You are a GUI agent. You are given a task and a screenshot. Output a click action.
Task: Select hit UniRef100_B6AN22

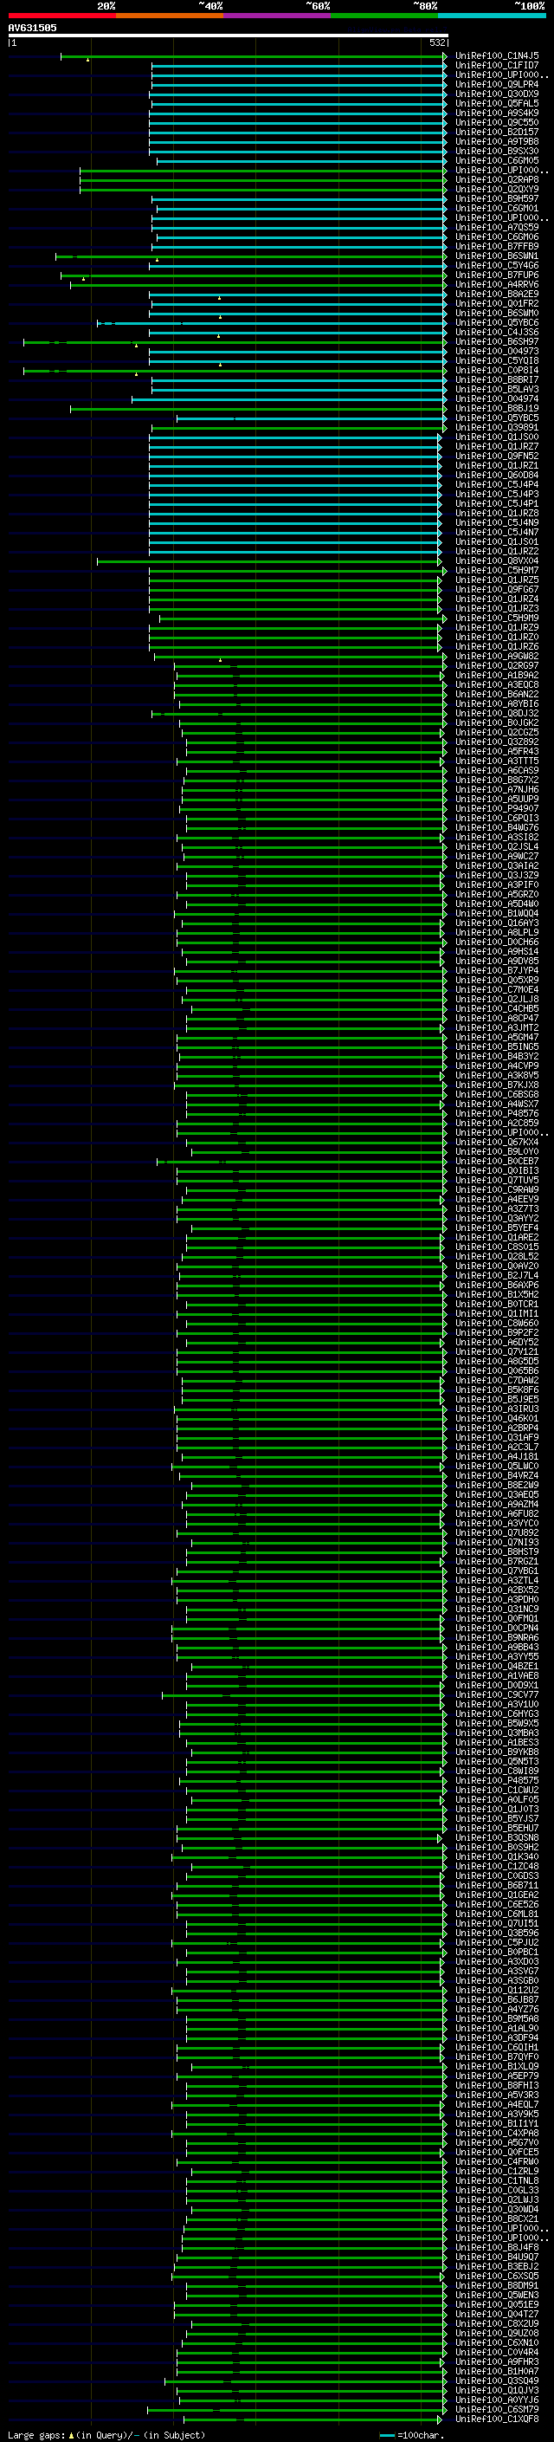497,694
